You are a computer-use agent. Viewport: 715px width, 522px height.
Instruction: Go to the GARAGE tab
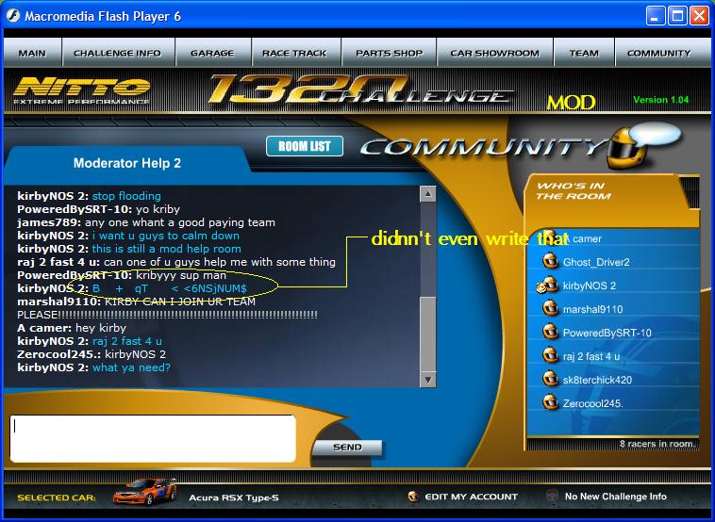tap(212, 53)
